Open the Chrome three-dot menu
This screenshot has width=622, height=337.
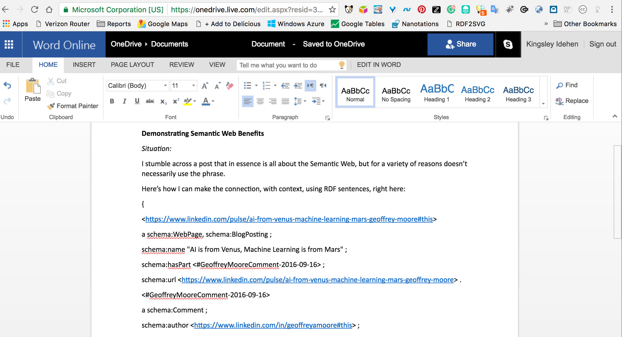[x=612, y=10]
